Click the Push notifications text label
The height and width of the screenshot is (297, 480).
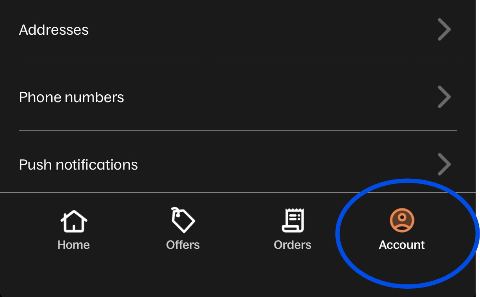(78, 165)
